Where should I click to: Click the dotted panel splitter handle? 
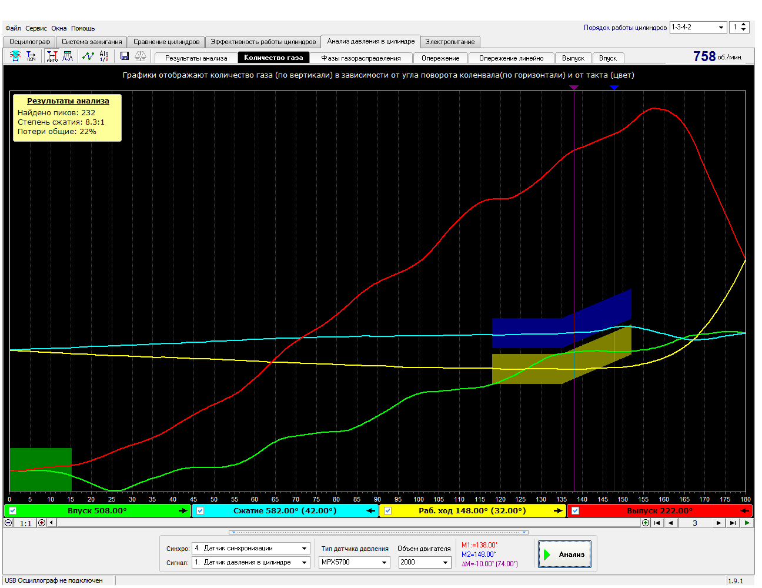379,532
